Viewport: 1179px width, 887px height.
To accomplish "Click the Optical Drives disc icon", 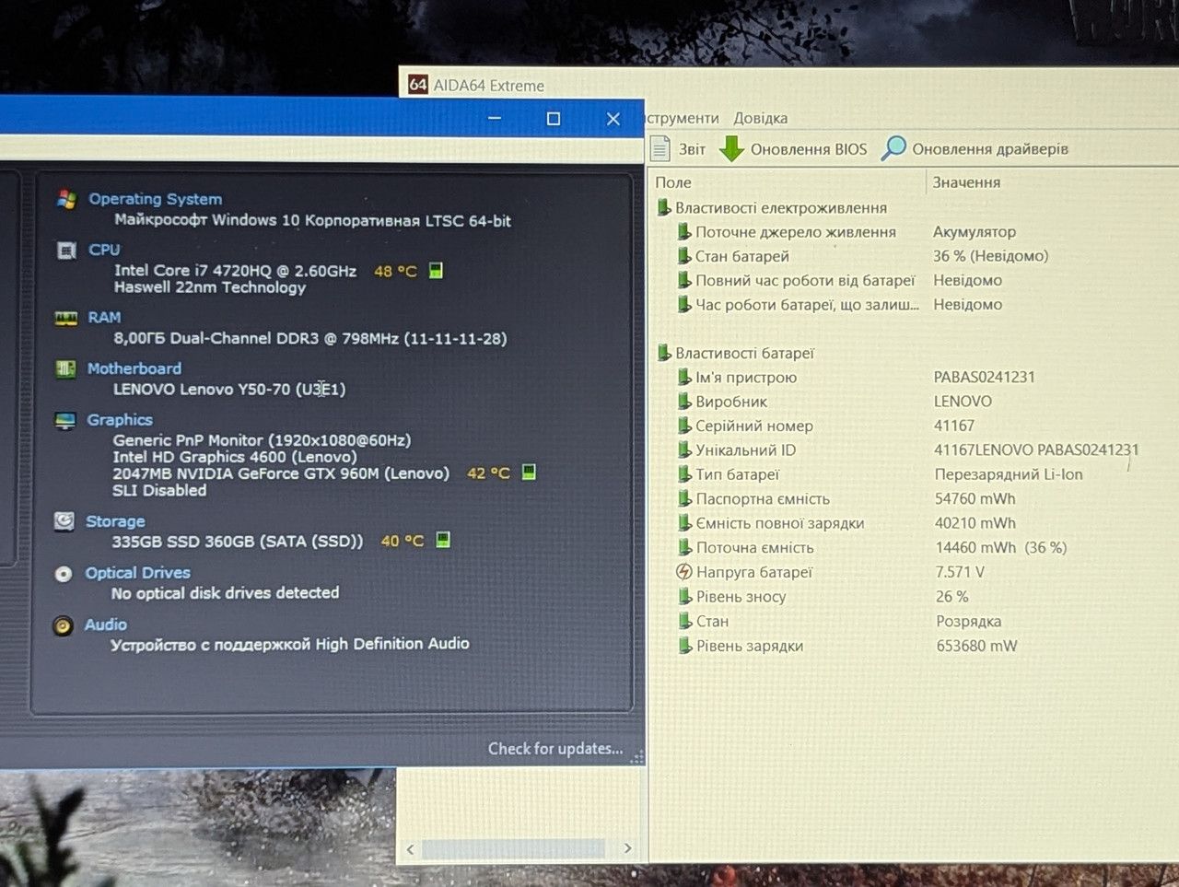I will 64,574.
